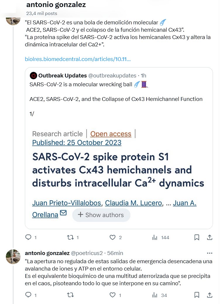Expand the Show authors list
Screen dimensions: 220x304
tap(101, 215)
